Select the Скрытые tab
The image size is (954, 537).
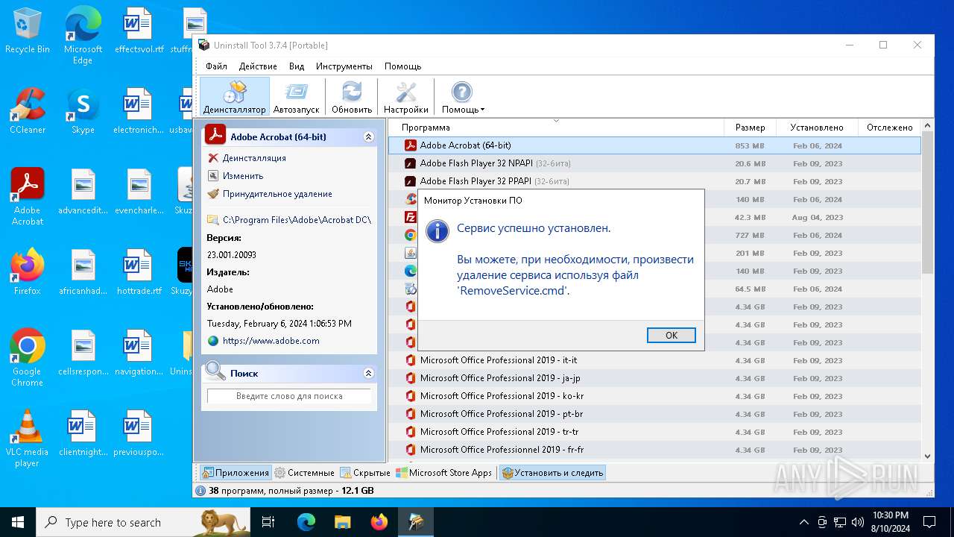click(365, 473)
